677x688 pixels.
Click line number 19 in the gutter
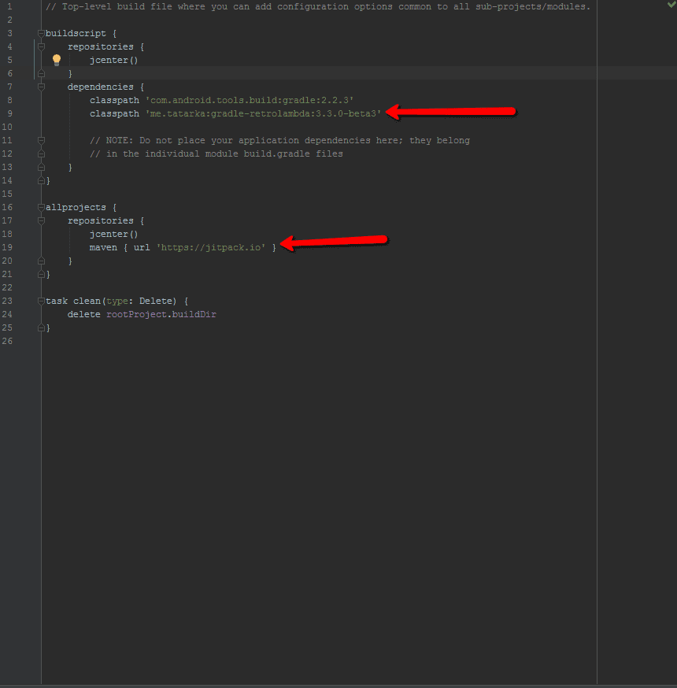[x=9, y=247]
